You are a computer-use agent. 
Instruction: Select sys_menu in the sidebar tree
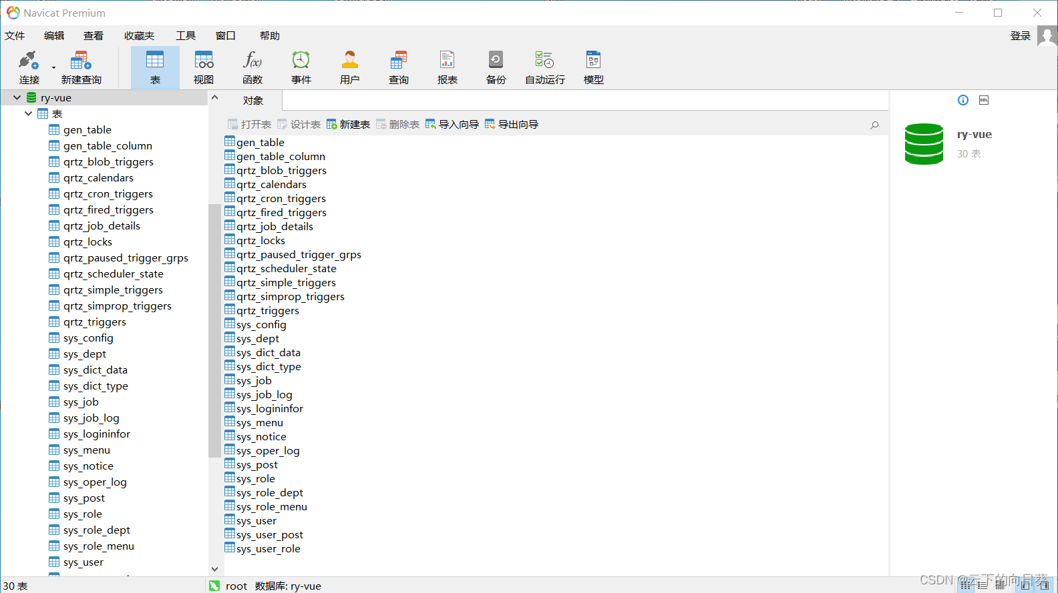tap(87, 450)
